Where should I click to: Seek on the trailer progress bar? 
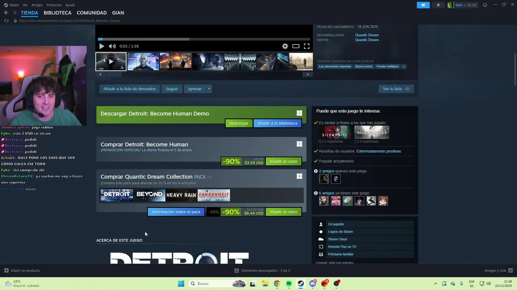[204, 39]
